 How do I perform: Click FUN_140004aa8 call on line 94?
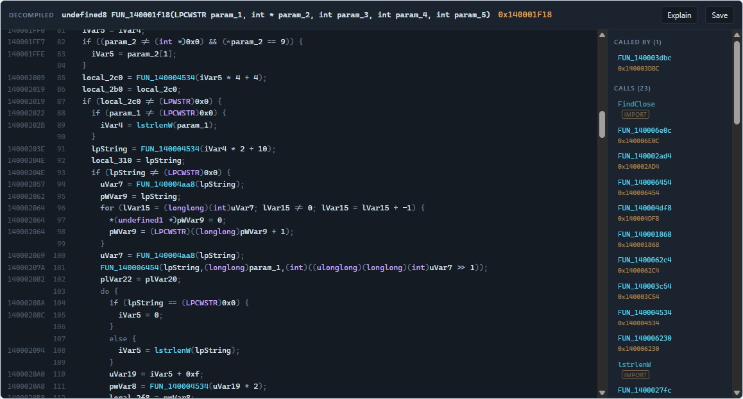click(166, 184)
